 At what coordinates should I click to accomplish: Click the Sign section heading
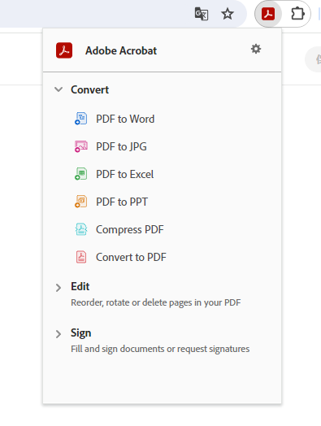coord(81,333)
